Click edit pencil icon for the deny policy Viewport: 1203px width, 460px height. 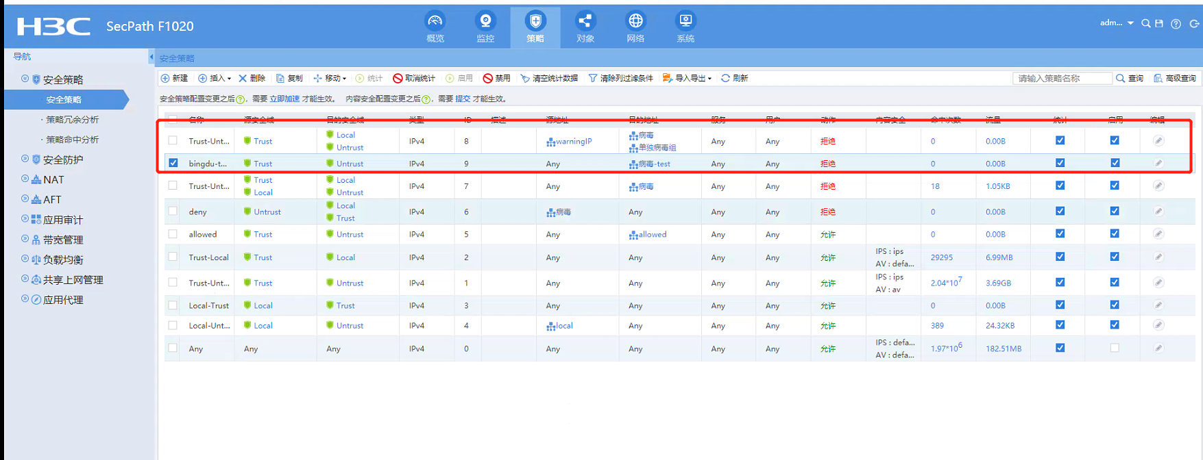1158,212
